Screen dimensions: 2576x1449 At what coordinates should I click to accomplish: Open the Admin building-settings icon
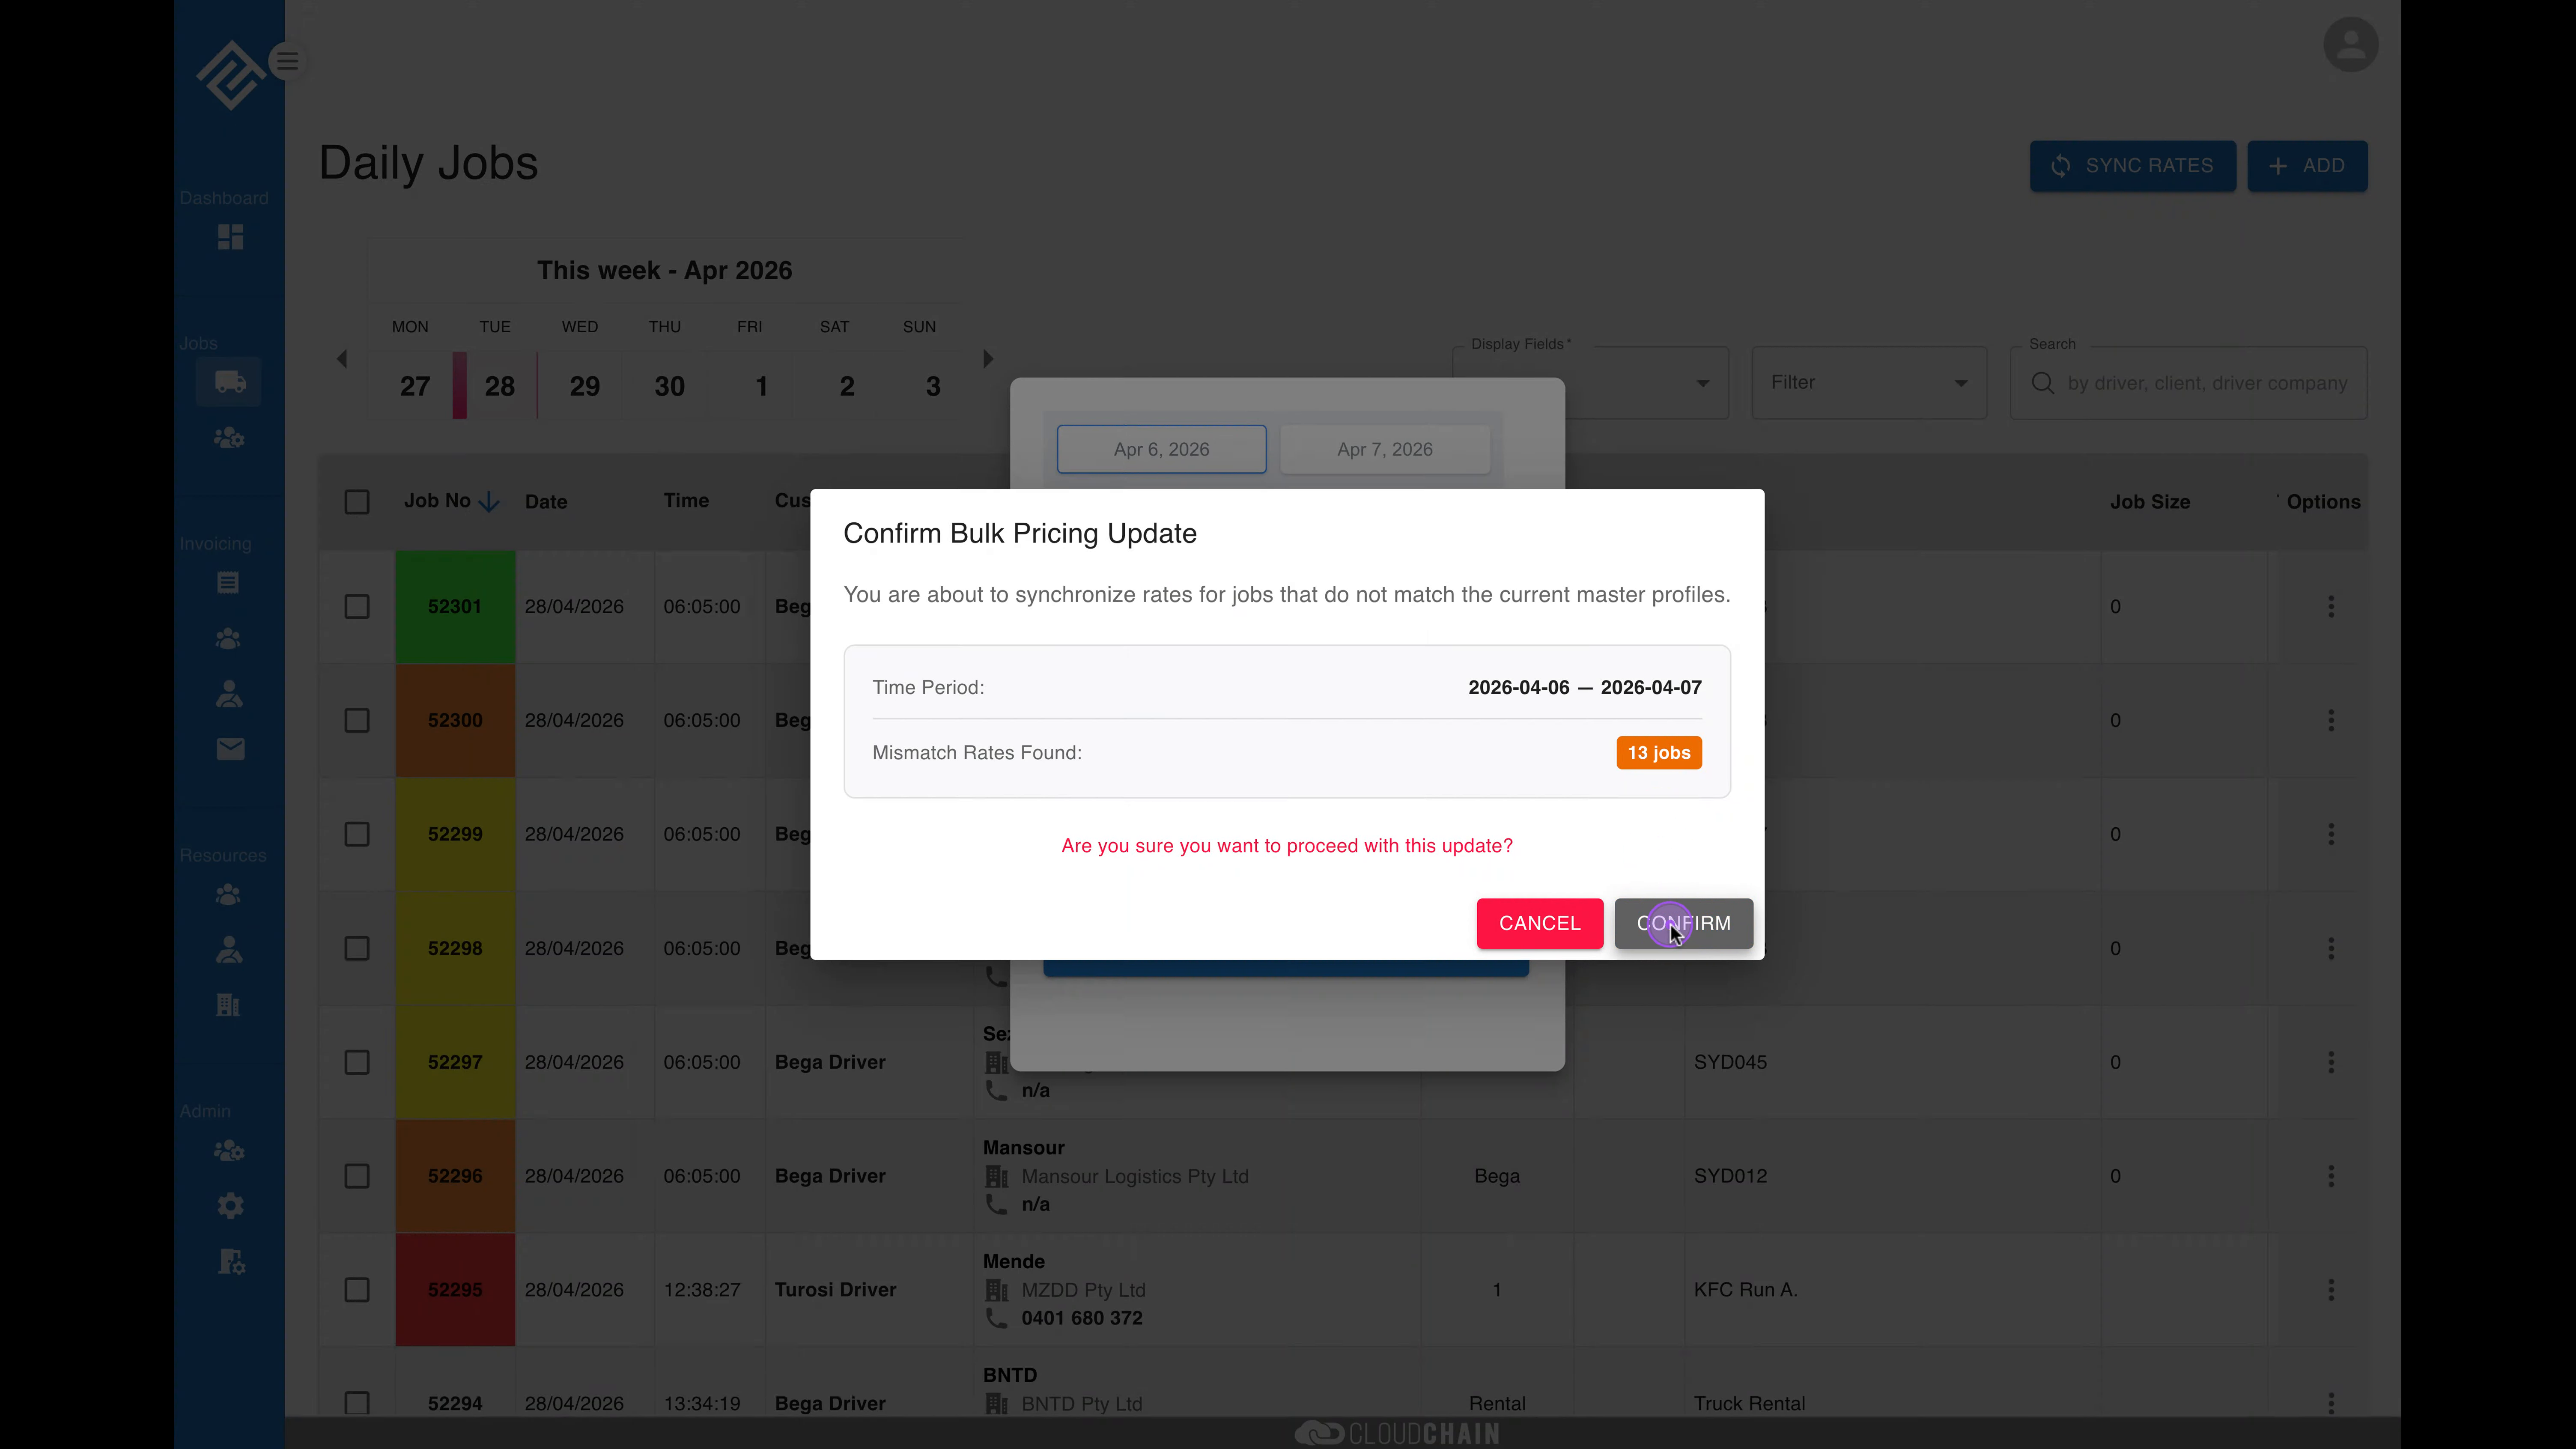coord(231,1262)
